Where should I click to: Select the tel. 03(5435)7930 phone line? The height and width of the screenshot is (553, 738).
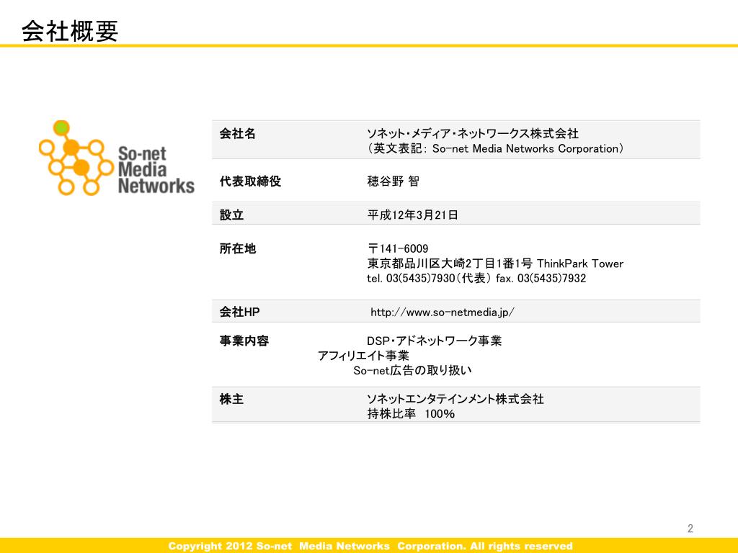coord(476,279)
